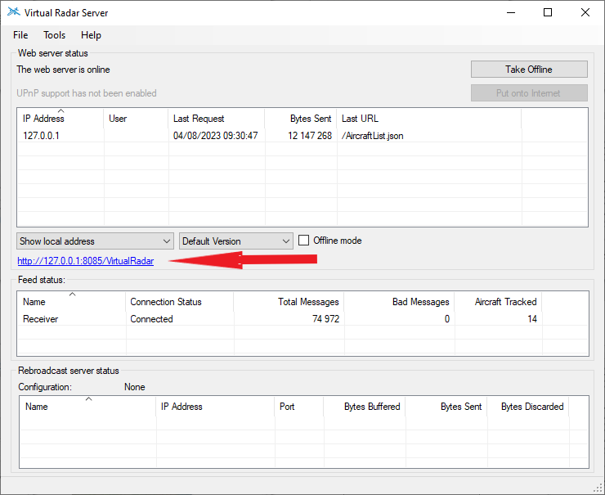Minimize the Virtual Radar Server window
Image resolution: width=605 pixels, height=495 pixels.
pos(511,13)
